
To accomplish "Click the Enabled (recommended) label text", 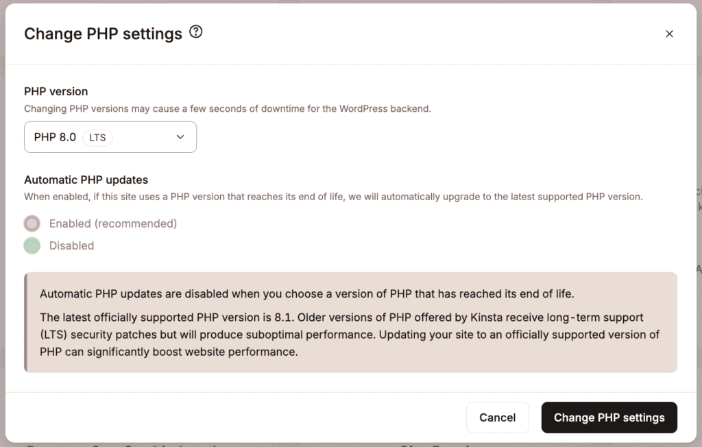I will tap(112, 223).
